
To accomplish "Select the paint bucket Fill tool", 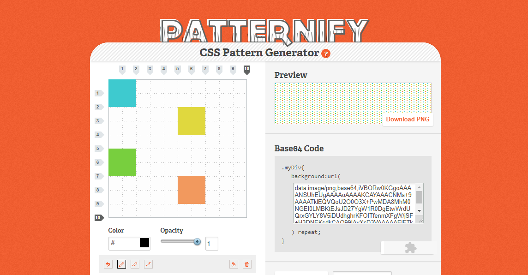I will click(234, 264).
